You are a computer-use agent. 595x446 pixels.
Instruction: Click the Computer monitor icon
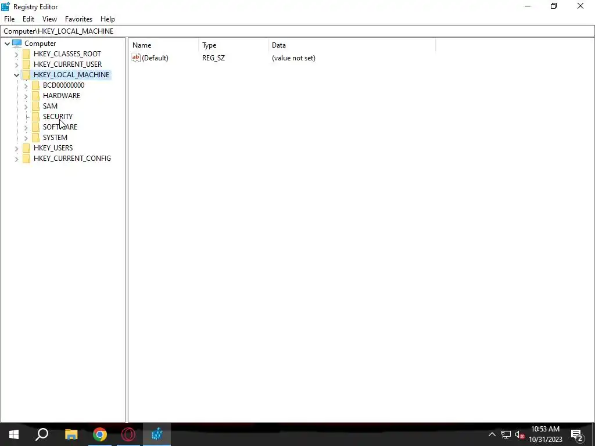[x=17, y=43]
